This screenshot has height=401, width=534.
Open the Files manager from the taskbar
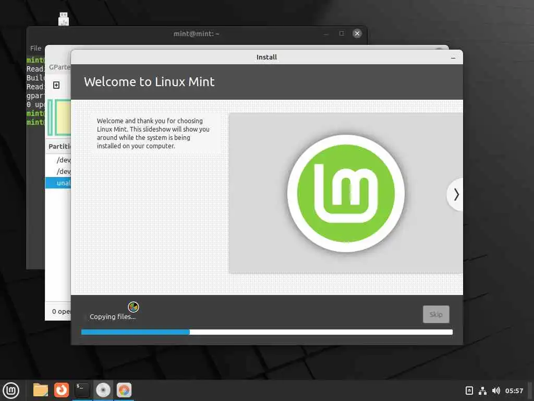pos(41,390)
